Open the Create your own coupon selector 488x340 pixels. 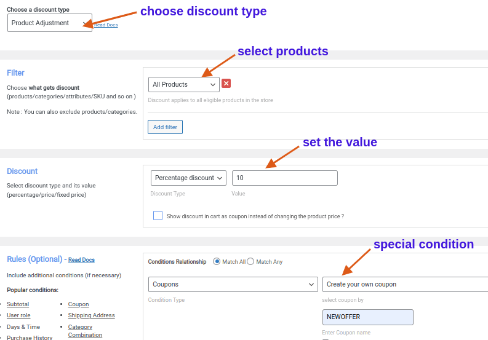point(405,285)
